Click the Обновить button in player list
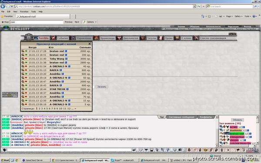Screen dimensions: 261x163 (x=238, y=120)
